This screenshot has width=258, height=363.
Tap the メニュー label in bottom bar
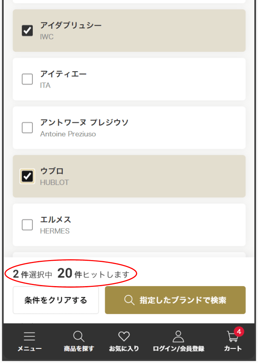point(29,349)
